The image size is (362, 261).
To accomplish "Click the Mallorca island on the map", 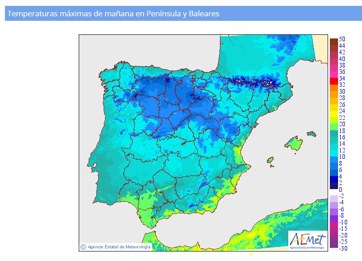I will (x=294, y=143).
